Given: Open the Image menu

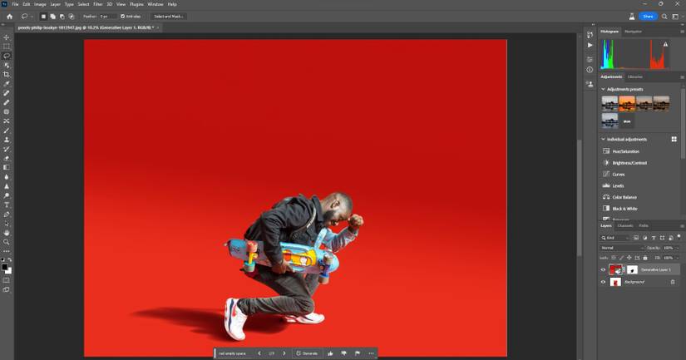Looking at the screenshot, I should (x=40, y=4).
